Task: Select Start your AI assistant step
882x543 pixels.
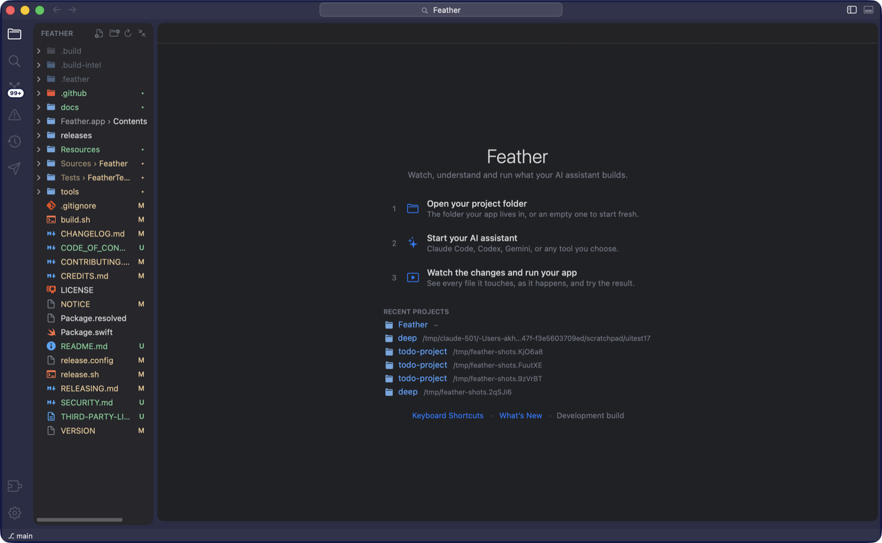Action: (x=505, y=243)
